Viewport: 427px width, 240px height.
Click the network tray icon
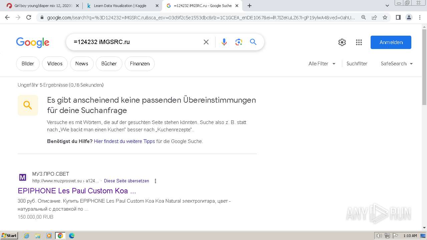(387, 236)
